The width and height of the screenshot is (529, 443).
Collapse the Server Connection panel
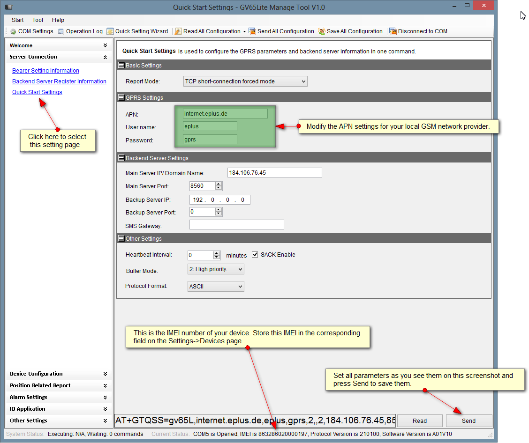(105, 57)
